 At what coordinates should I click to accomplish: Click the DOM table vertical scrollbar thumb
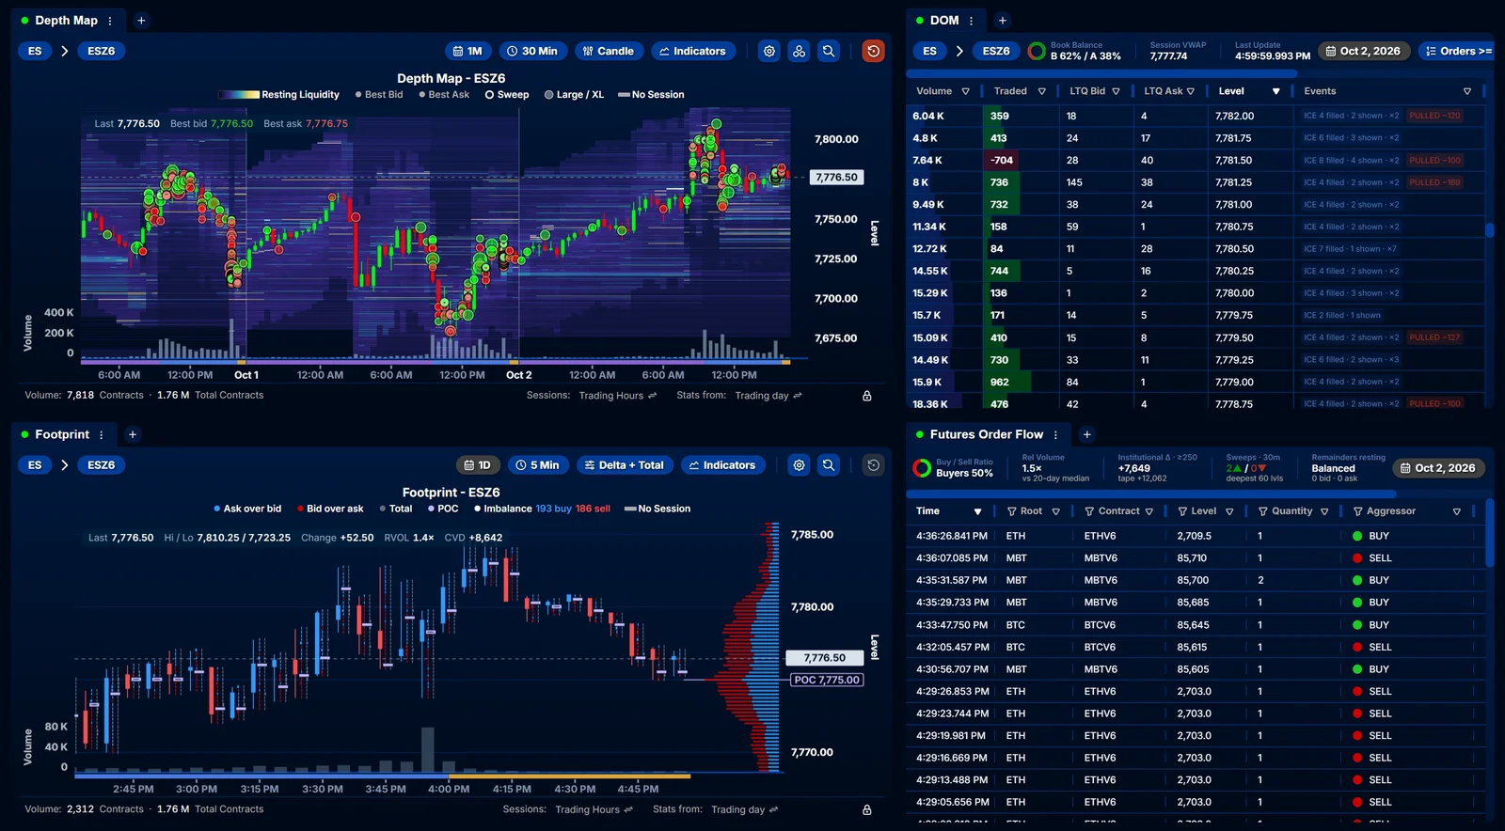click(x=1490, y=229)
